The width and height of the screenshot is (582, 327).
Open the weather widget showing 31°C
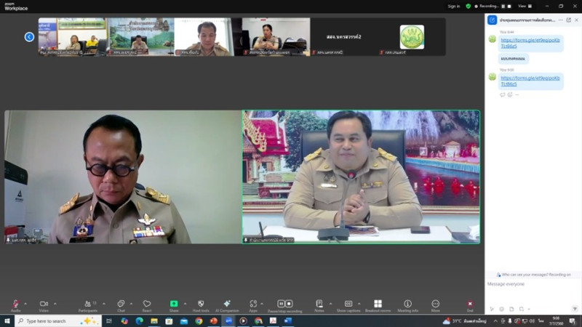coord(465,320)
